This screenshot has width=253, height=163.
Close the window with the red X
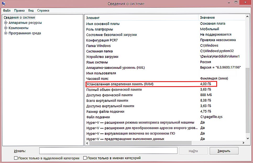pyautogui.click(x=245, y=2)
